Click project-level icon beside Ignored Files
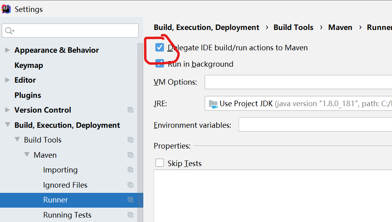 pos(130,185)
